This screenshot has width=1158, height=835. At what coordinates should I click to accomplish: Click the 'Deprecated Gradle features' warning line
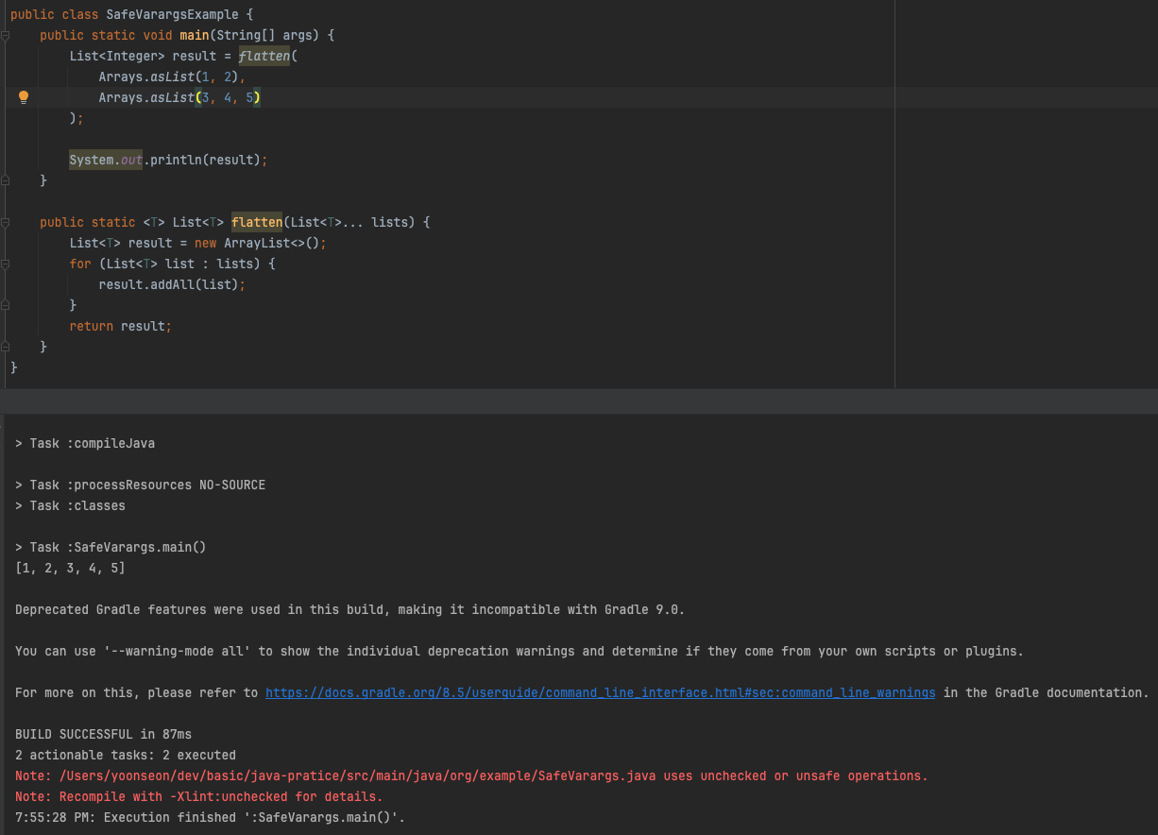349,609
